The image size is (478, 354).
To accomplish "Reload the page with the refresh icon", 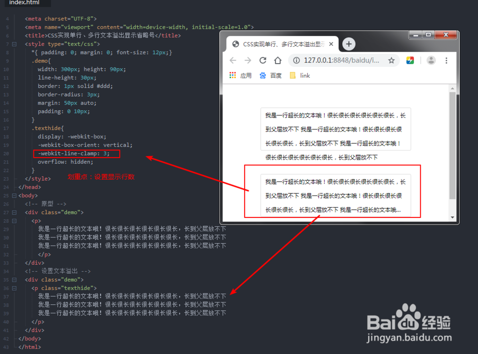I will (x=262, y=60).
